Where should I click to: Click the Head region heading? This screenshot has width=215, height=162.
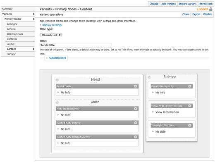[x=96, y=79]
